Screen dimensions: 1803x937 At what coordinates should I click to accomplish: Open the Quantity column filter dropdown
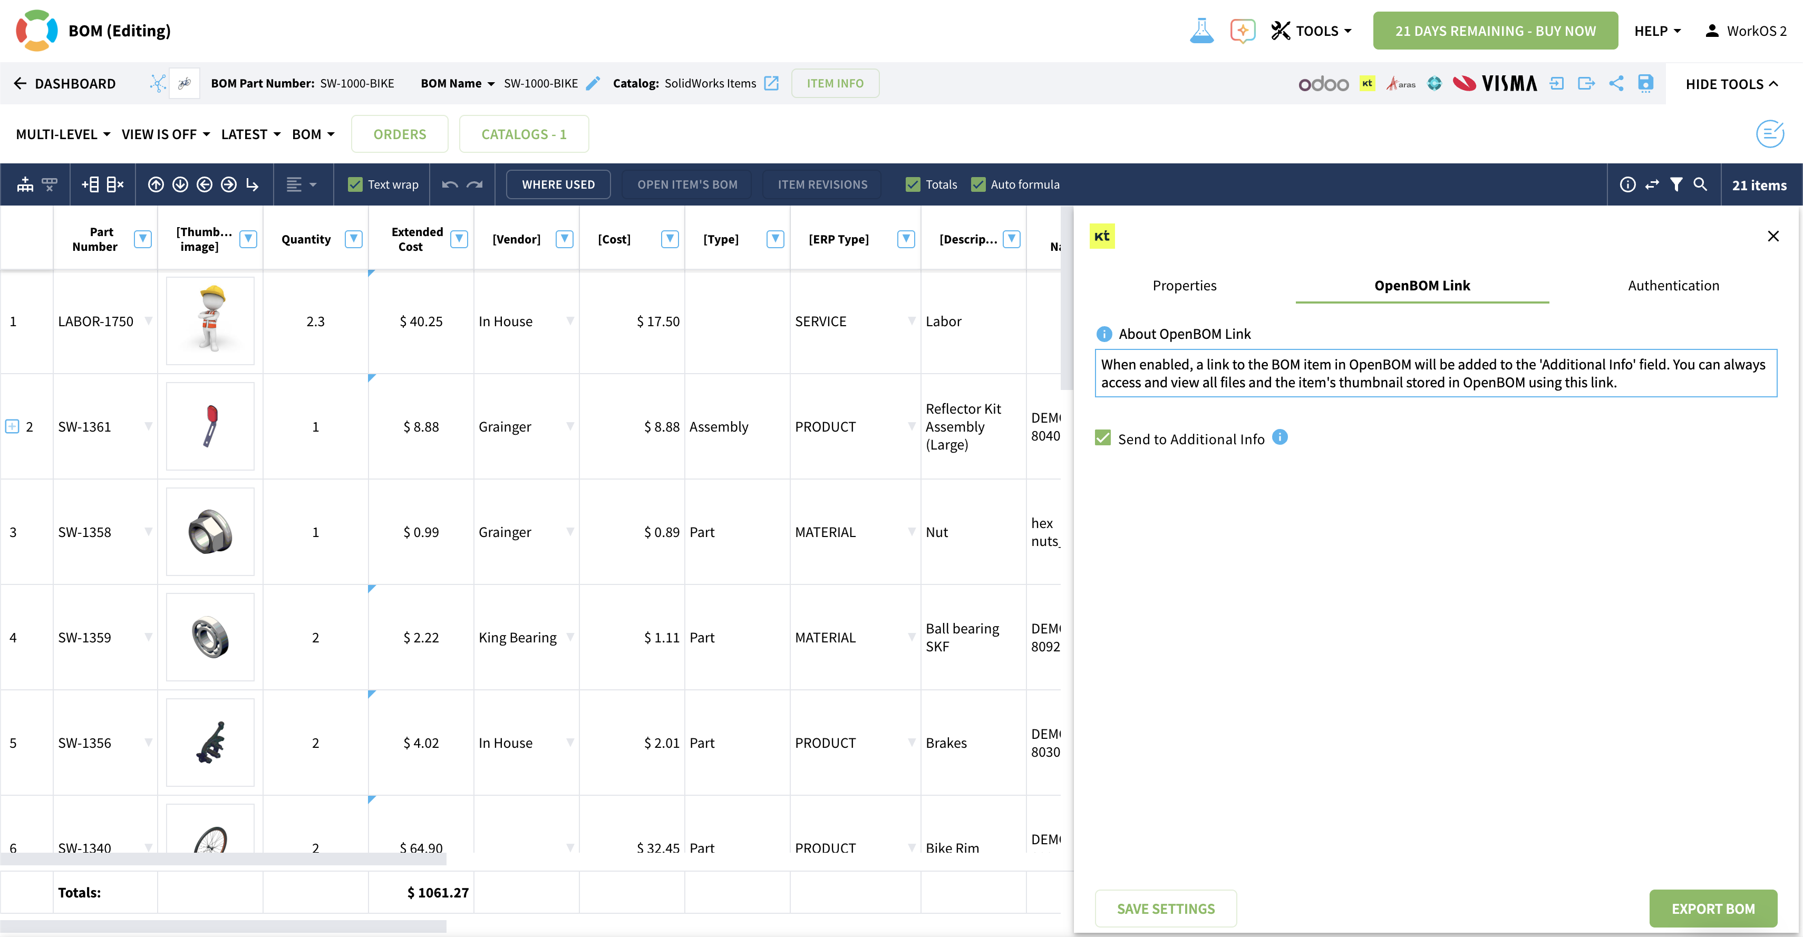pos(353,239)
